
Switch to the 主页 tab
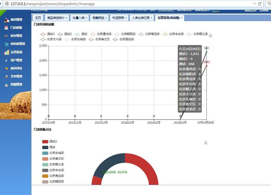pyautogui.click(x=38, y=18)
